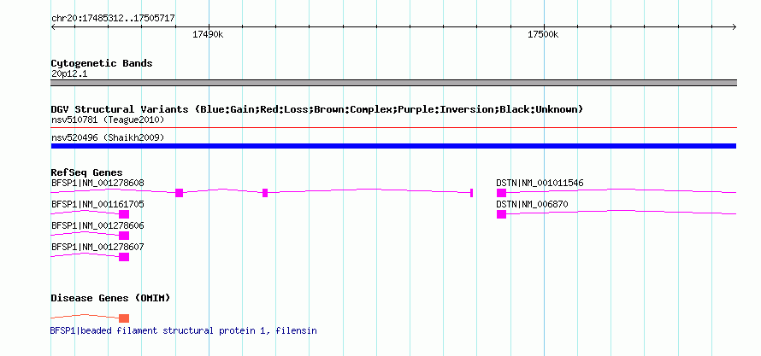This screenshot has height=356, width=761.
Task: Click end exon tick of BFSP1 NM_001278608
Action: click(472, 193)
